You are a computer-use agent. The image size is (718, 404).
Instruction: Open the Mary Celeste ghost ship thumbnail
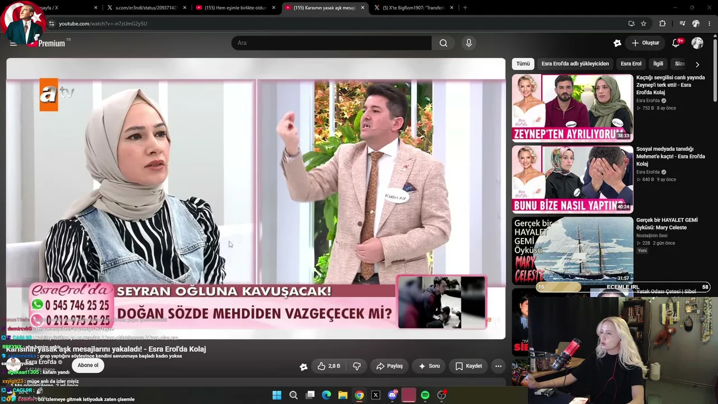(x=572, y=250)
